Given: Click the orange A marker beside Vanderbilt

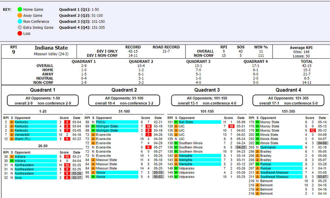Looking at the screenshot, I should click(x=12, y=135).
